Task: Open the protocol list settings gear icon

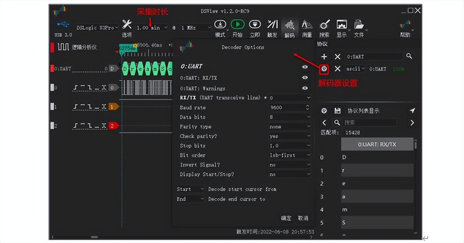Action: (x=324, y=111)
